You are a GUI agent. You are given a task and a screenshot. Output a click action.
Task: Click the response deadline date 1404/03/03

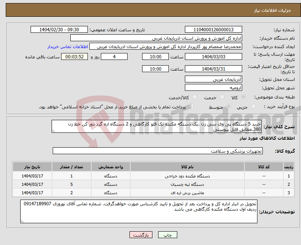(x=213, y=56)
